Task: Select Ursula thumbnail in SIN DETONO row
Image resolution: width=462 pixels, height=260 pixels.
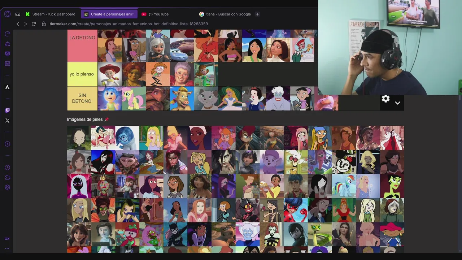Action: point(278,99)
